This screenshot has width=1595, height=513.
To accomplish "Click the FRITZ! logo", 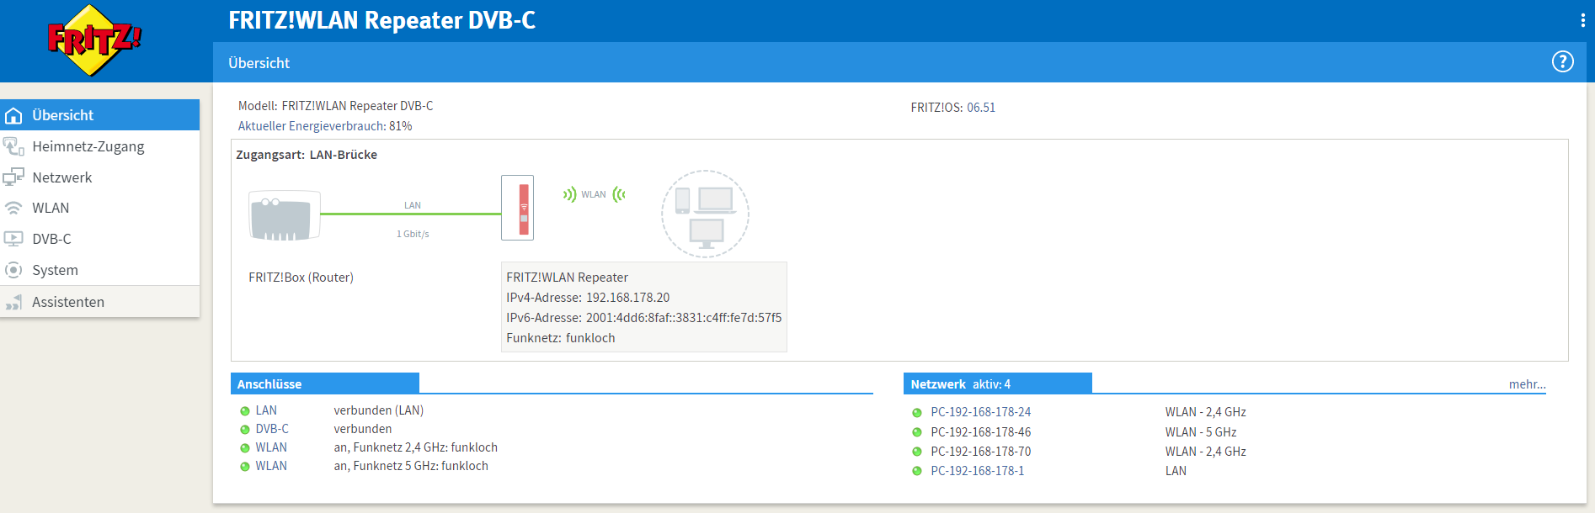I will (93, 40).
